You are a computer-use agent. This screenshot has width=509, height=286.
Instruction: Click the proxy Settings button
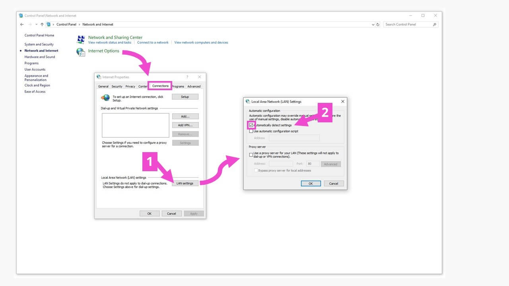[x=185, y=143]
